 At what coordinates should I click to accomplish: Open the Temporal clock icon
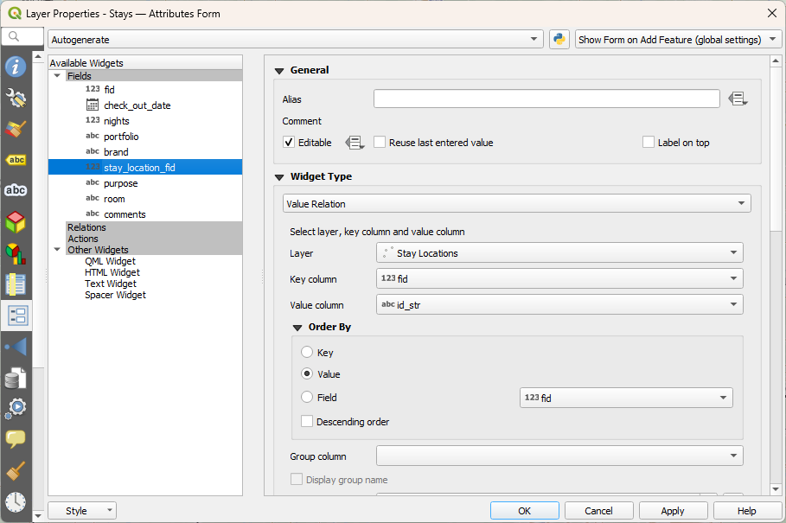[x=16, y=501]
